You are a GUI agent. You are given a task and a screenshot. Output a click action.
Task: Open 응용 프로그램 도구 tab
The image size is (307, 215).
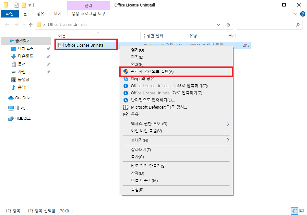click(x=89, y=14)
